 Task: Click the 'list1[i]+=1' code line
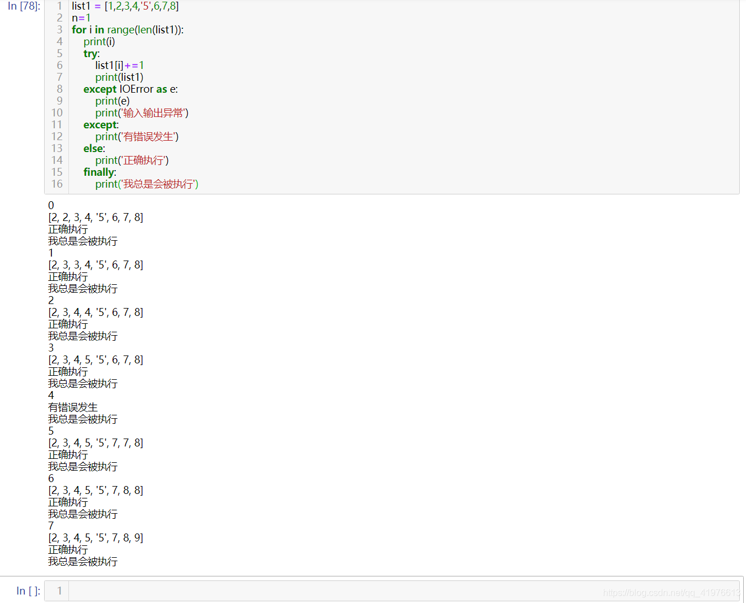119,66
